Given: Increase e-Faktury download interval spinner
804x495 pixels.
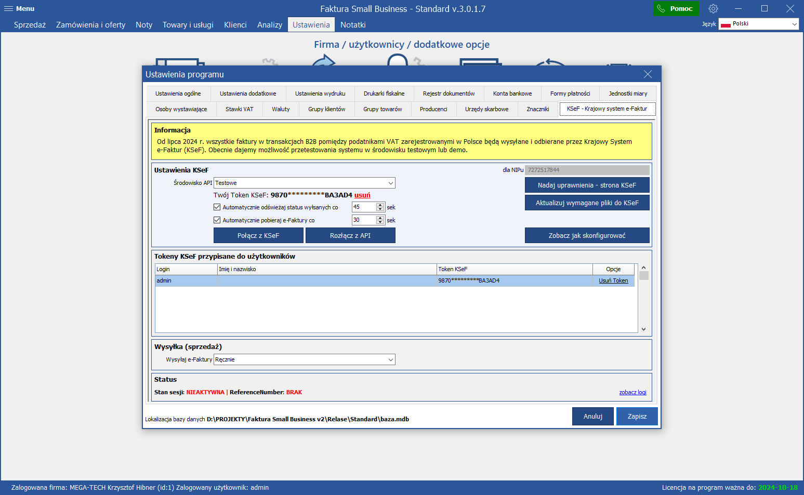Looking at the screenshot, I should coord(380,218).
